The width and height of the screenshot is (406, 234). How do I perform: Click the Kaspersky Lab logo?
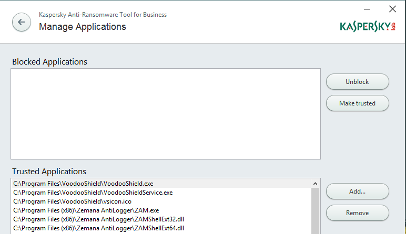point(368,27)
